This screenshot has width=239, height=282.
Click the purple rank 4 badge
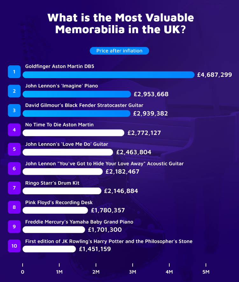pyautogui.click(x=14, y=130)
